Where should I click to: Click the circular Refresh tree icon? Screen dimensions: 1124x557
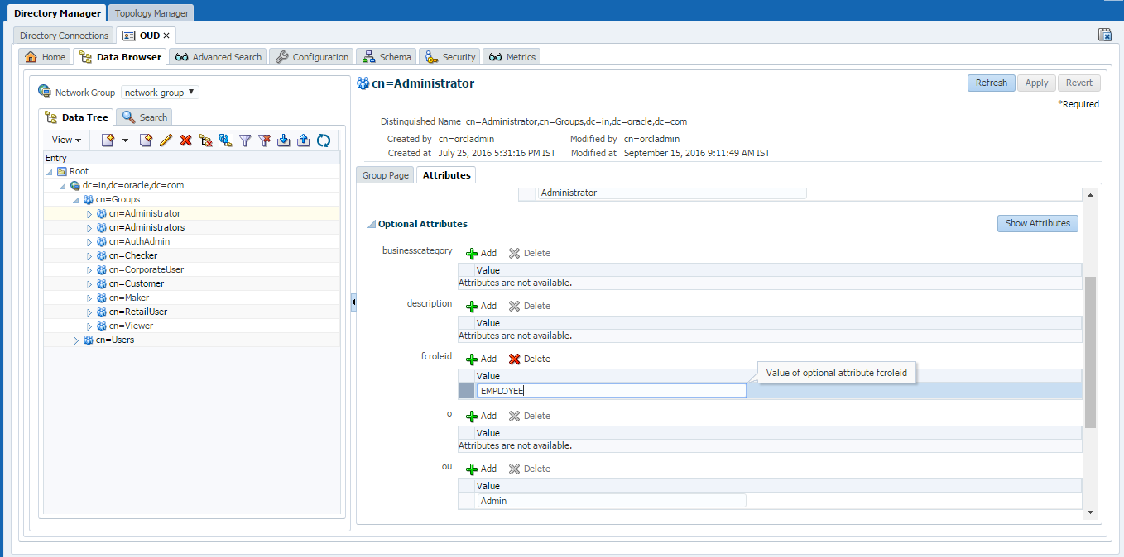point(324,140)
